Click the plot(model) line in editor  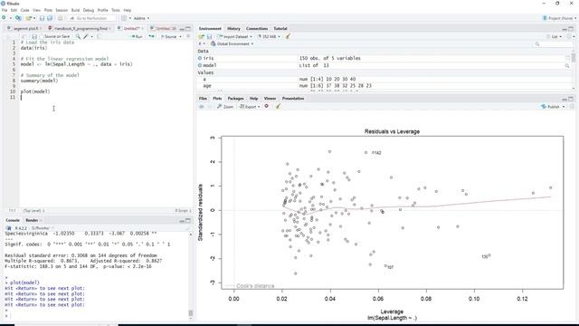pos(35,91)
